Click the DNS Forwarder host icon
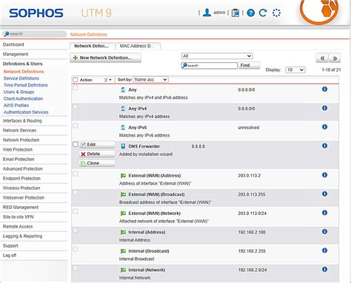Viewport: 351px width, 283px height. (x=123, y=146)
